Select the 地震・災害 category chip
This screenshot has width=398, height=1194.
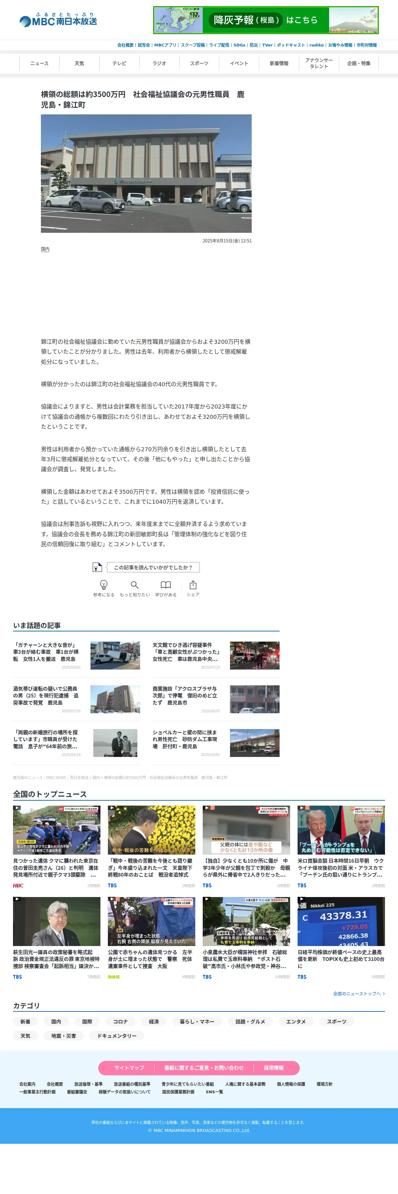tap(64, 1036)
